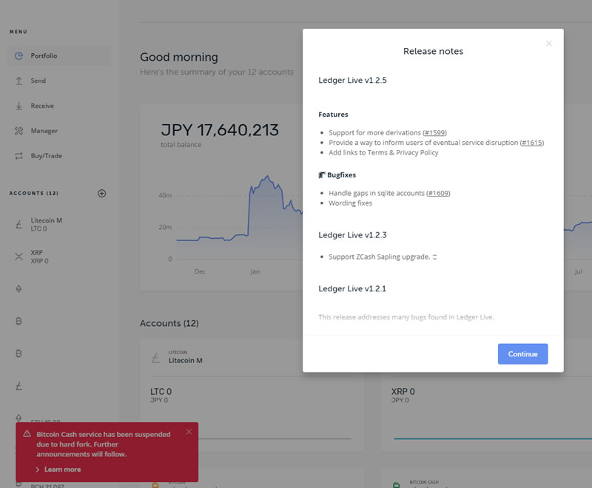Close the Release notes dialog
This screenshot has height=488, width=592.
coord(549,44)
